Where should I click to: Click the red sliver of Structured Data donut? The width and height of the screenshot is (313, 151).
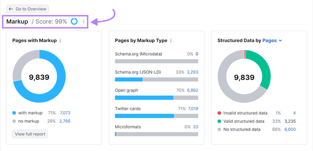coord(245,54)
